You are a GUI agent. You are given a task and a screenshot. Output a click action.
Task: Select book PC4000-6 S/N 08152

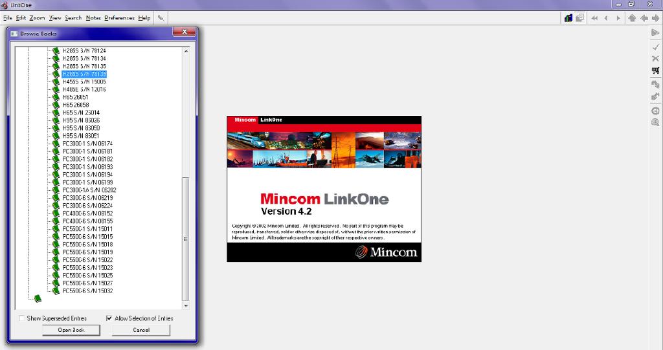(x=87, y=213)
